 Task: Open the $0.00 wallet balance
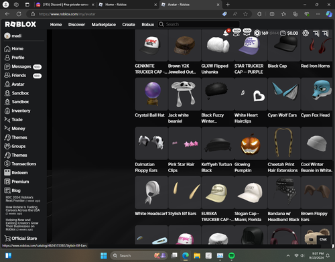[289, 34]
